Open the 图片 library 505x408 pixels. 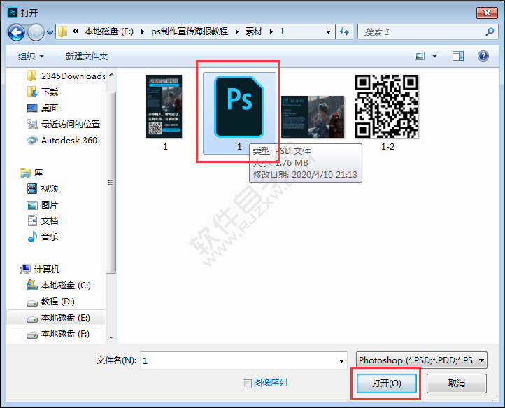pos(43,205)
